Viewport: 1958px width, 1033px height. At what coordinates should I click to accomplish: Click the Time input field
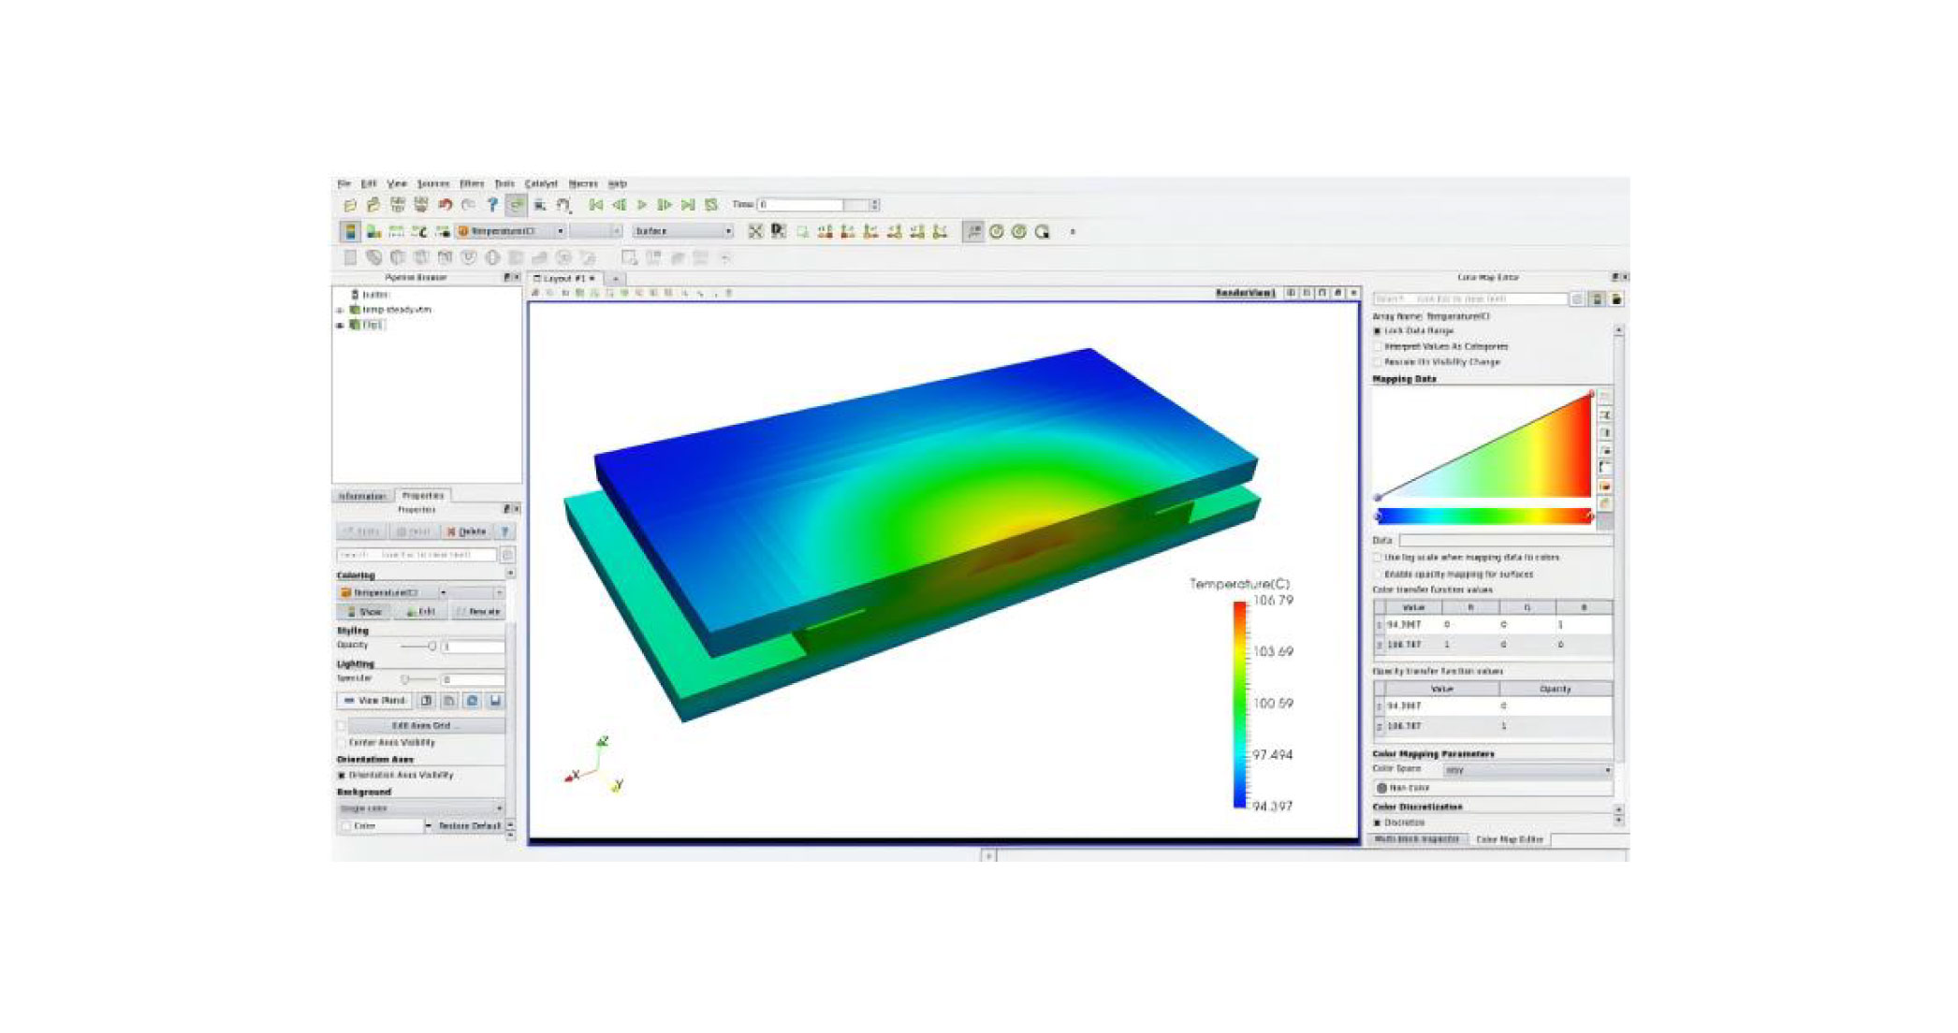(x=800, y=205)
